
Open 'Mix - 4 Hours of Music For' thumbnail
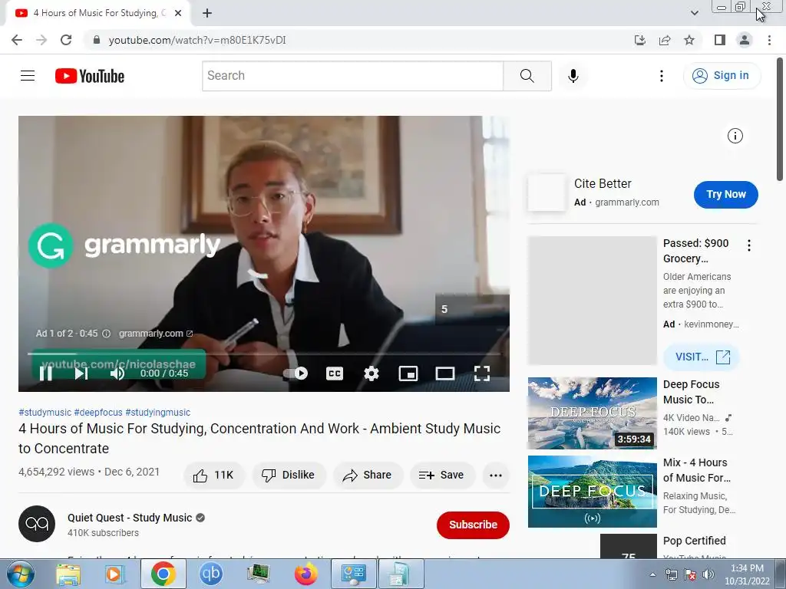tap(592, 492)
